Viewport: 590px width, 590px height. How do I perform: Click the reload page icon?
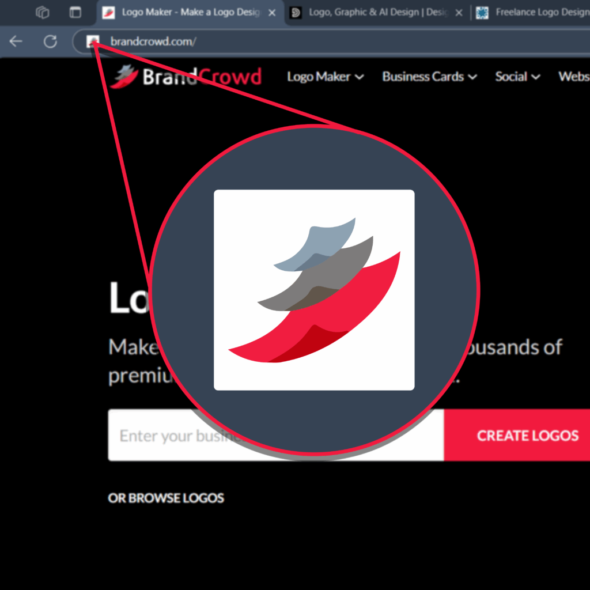[x=51, y=41]
